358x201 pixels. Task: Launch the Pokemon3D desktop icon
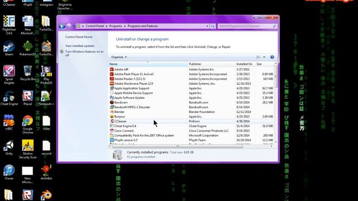(x=27, y=49)
